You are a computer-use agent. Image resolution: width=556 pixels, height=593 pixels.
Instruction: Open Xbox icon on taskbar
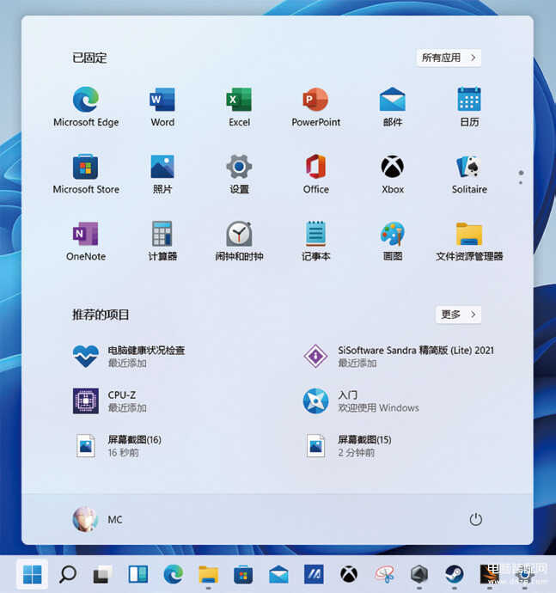(x=349, y=574)
